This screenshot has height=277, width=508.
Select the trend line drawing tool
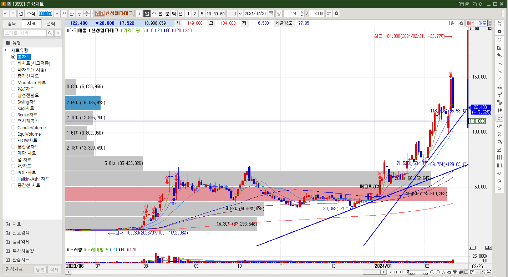click(499, 79)
